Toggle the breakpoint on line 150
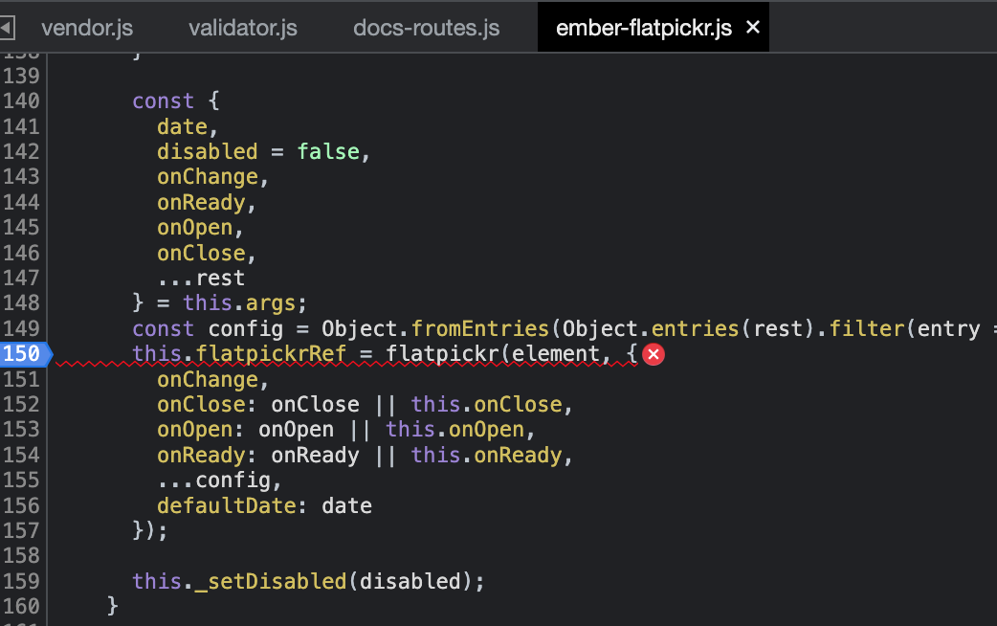997x626 pixels. coord(22,354)
